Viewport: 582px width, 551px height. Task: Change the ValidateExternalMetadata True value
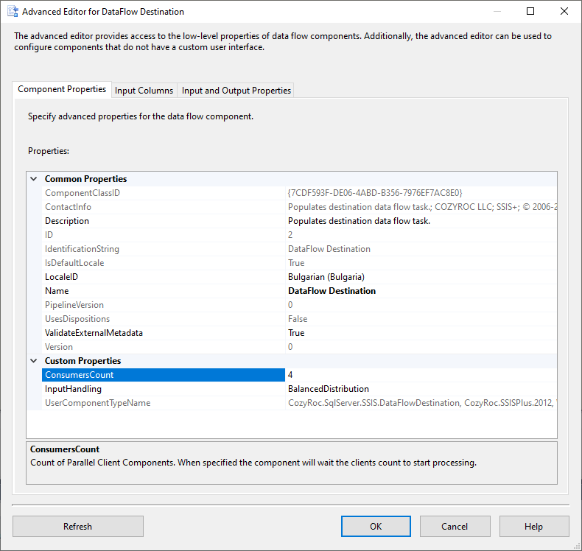point(420,333)
